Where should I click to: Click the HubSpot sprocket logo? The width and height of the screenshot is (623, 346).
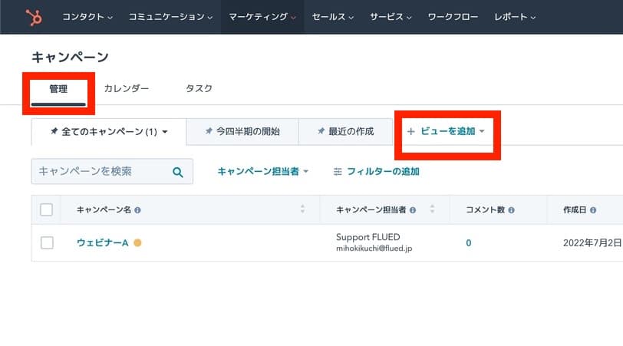point(34,17)
